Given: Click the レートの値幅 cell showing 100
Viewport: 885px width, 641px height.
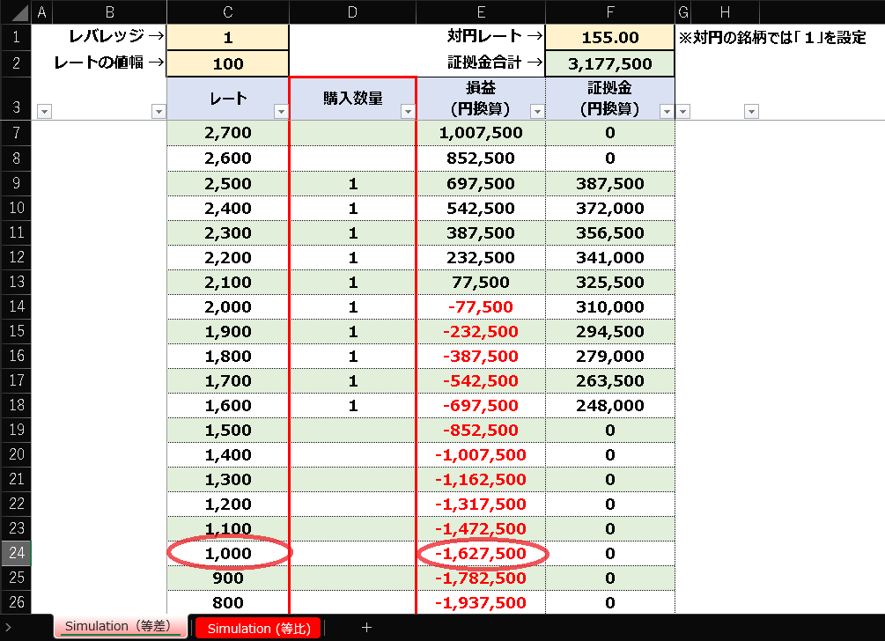Looking at the screenshot, I should [x=228, y=63].
